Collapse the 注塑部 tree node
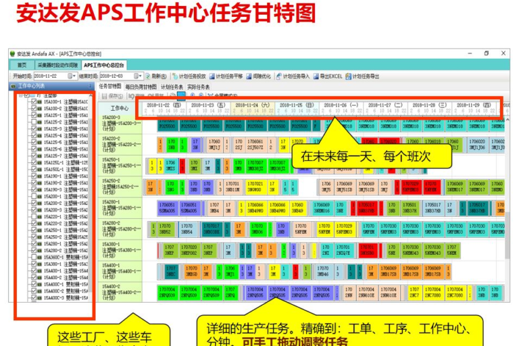Image resolution: width=519 pixels, height=346 pixels. coord(21,95)
